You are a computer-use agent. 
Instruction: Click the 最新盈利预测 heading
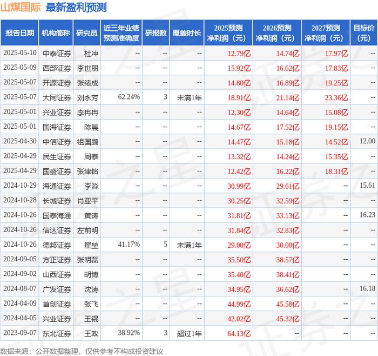pos(76,8)
